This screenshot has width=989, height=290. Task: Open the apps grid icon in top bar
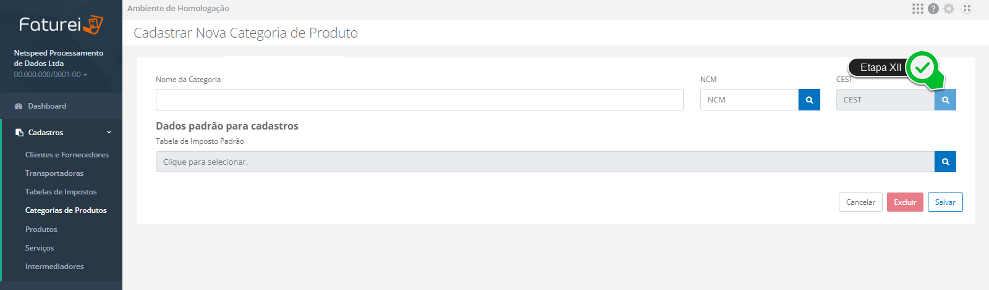(918, 9)
